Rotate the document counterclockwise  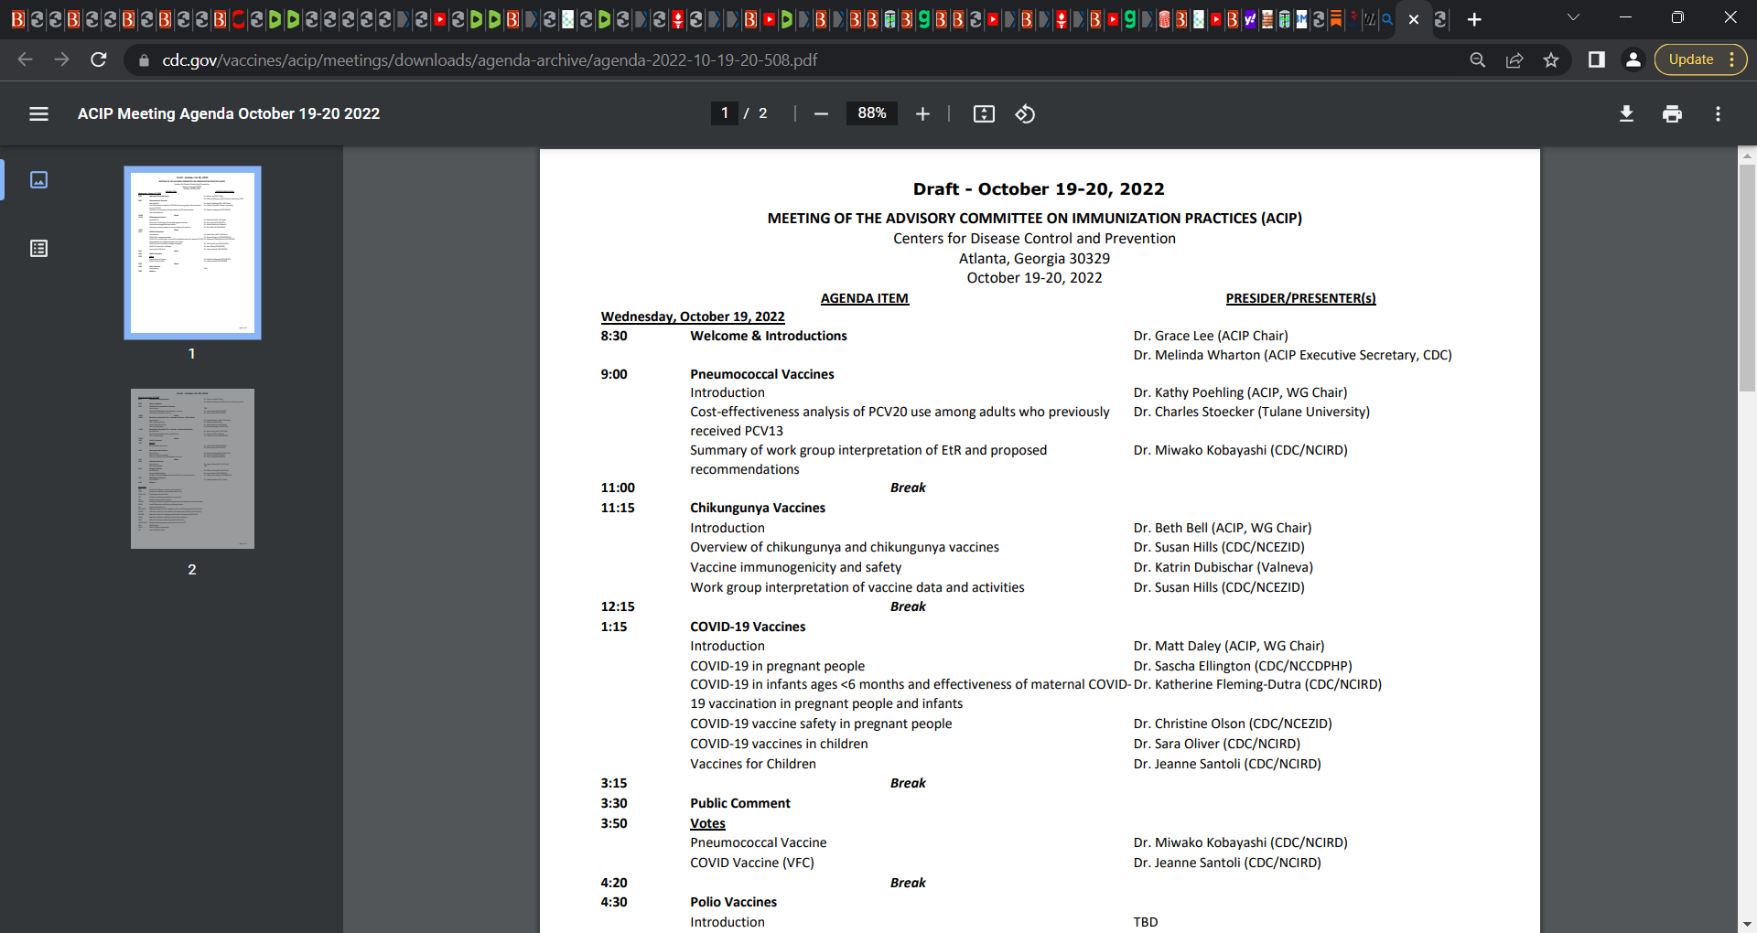(1025, 113)
